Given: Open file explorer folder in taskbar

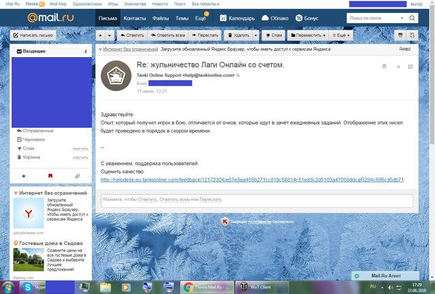Looking at the screenshot, I should 106,287.
